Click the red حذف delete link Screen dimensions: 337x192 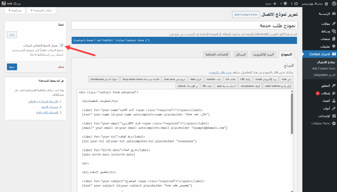pos(61,67)
